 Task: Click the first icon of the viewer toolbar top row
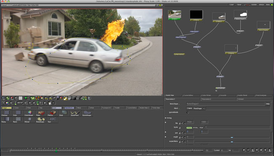pos(3,98)
